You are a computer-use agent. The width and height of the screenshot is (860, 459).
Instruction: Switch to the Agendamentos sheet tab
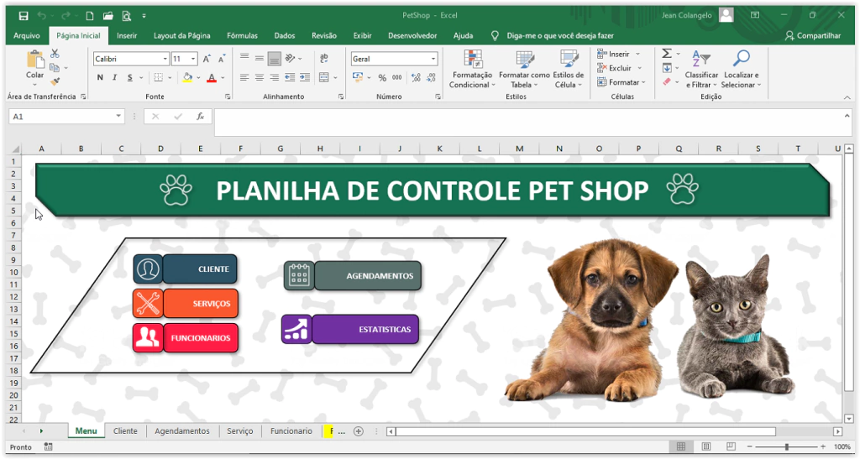[x=182, y=431]
